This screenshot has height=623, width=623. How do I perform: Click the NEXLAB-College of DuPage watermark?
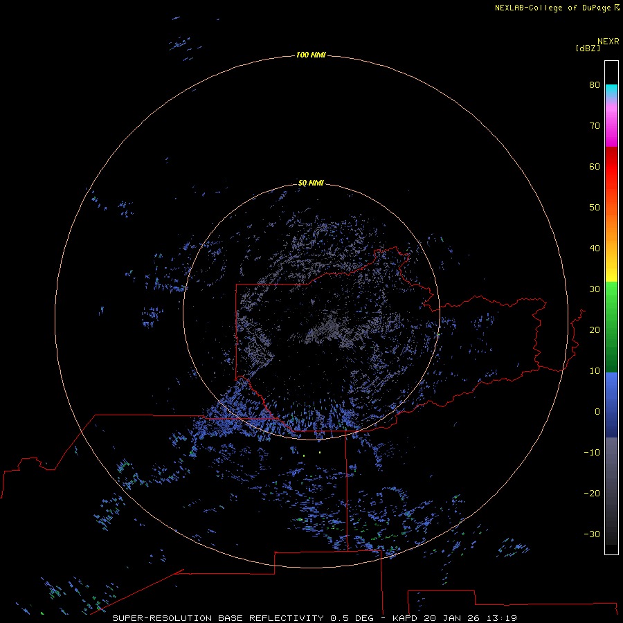point(557,8)
